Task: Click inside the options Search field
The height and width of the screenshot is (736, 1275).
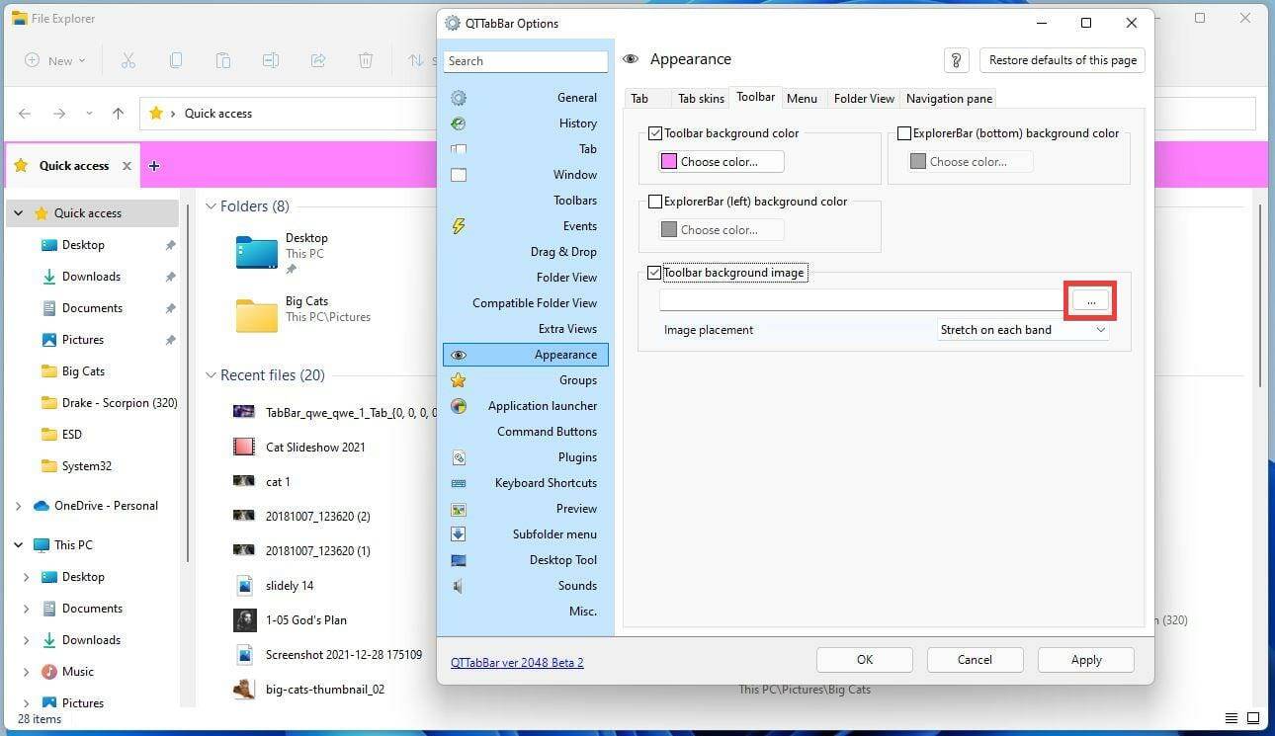Action: (x=526, y=60)
